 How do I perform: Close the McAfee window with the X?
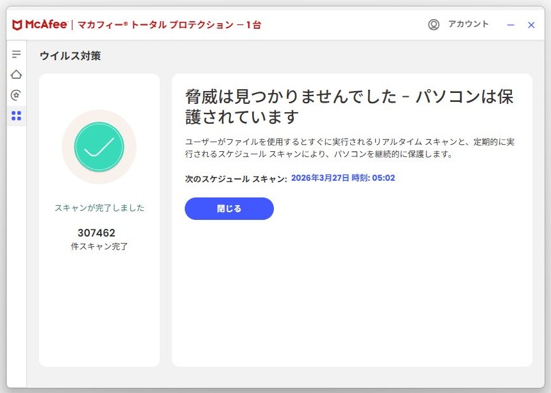pyautogui.click(x=531, y=25)
